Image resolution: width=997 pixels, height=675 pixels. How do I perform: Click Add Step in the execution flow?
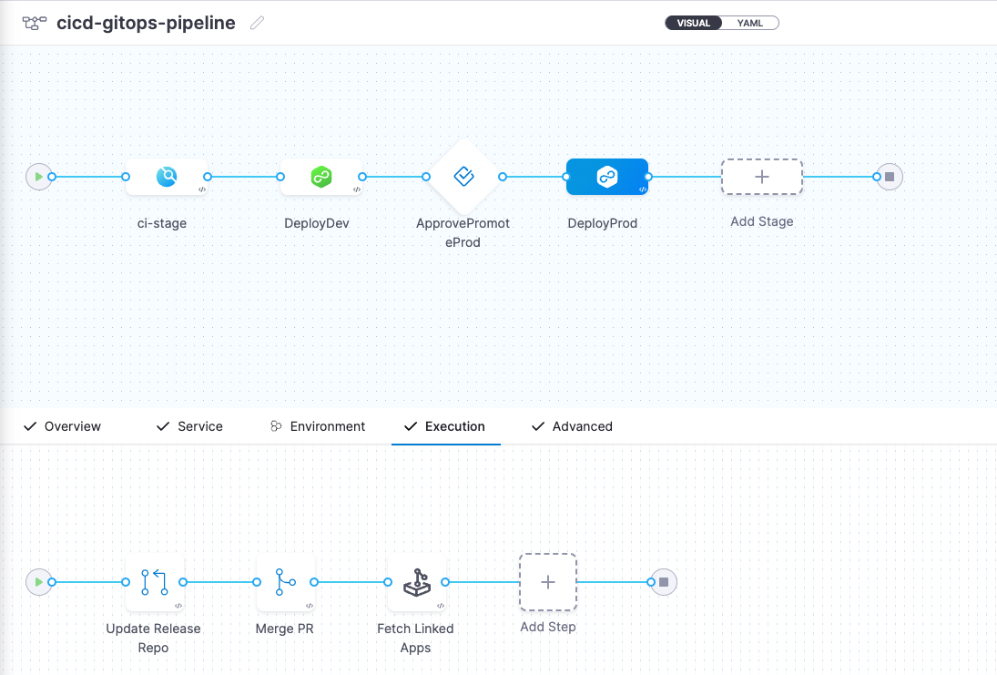click(547, 582)
